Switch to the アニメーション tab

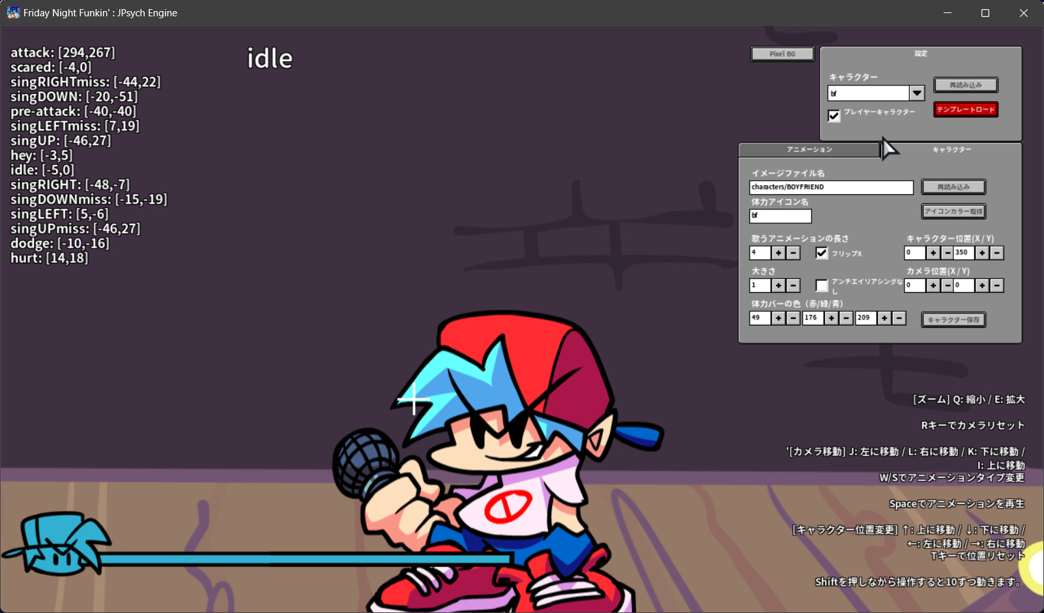808,149
